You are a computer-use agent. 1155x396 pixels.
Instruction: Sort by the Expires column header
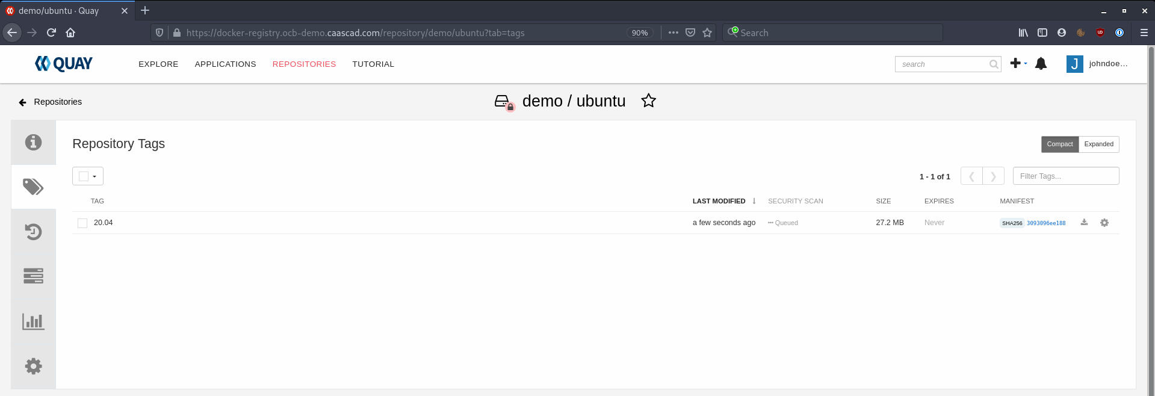click(x=939, y=201)
